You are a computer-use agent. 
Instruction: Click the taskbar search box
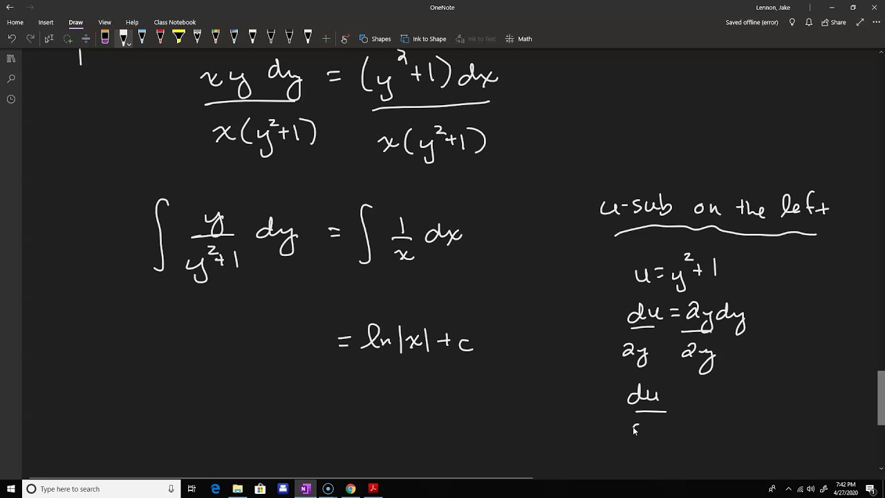click(101, 489)
